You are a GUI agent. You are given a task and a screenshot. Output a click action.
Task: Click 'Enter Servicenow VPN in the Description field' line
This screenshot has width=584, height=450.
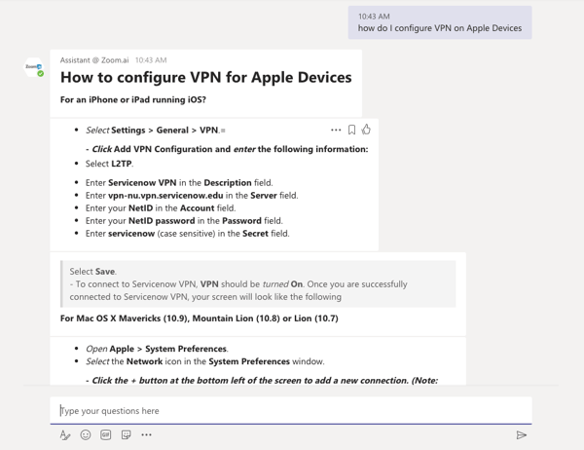pyautogui.click(x=179, y=183)
